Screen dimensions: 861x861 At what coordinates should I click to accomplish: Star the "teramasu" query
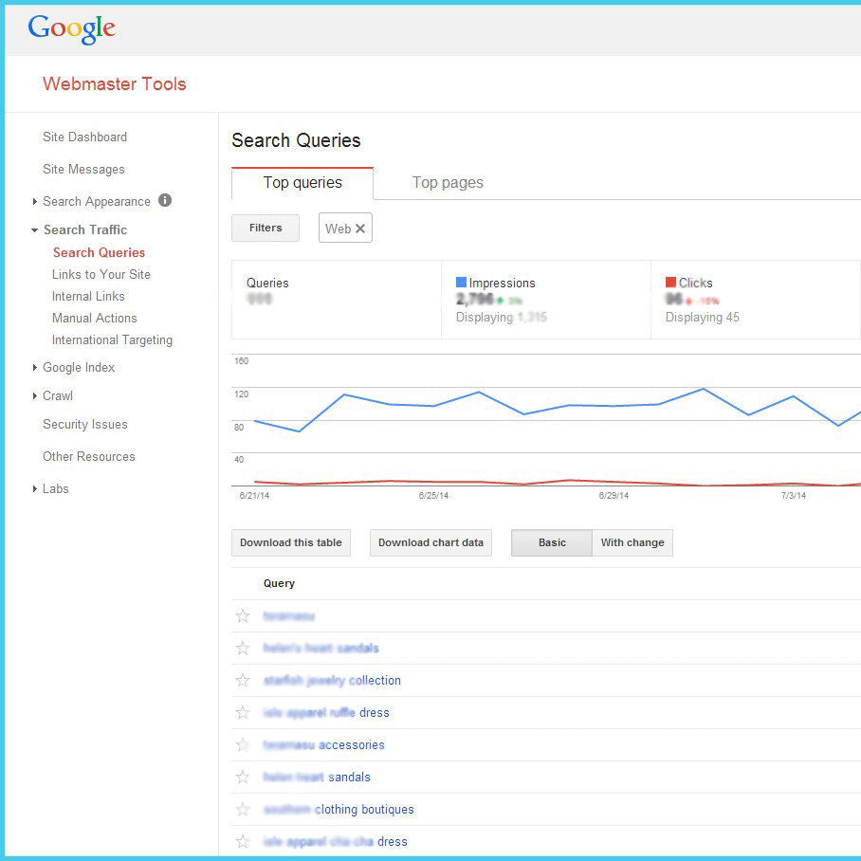(244, 615)
